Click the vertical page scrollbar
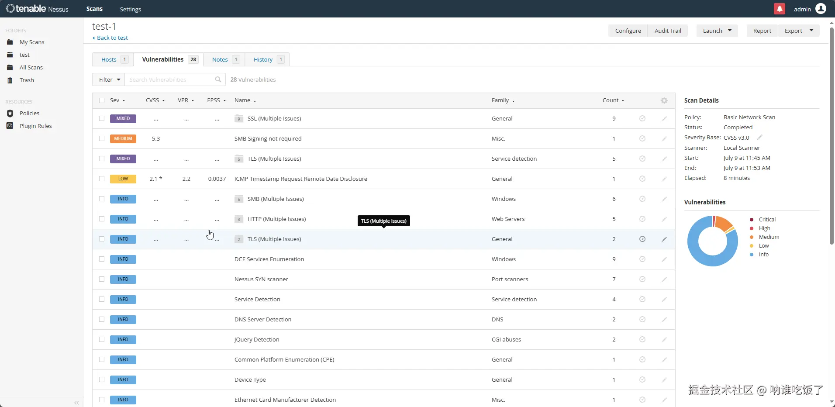This screenshot has height=407, width=835. pos(832,135)
